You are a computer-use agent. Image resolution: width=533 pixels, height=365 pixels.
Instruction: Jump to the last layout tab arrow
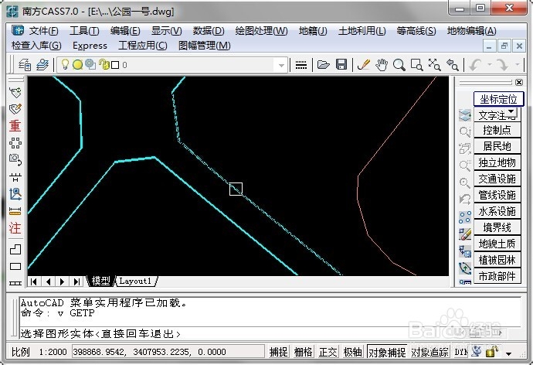76,281
